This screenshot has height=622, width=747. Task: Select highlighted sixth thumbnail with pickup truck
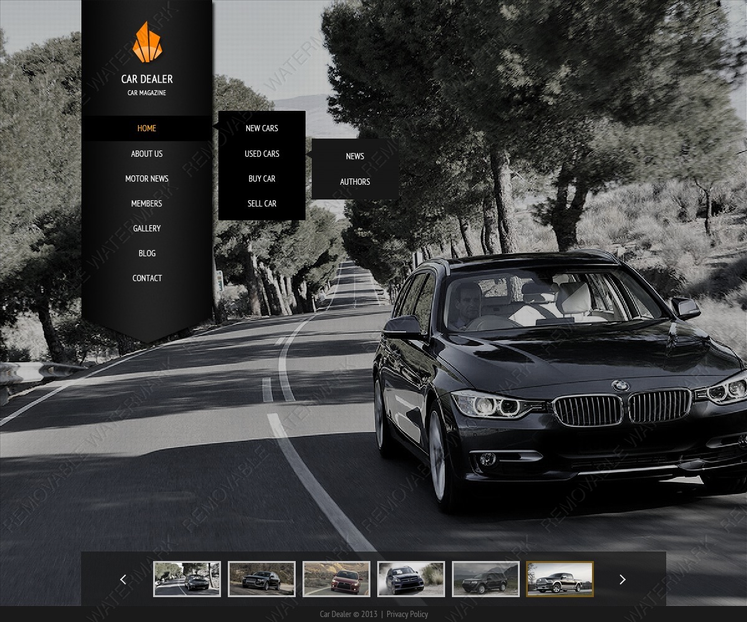[560, 579]
